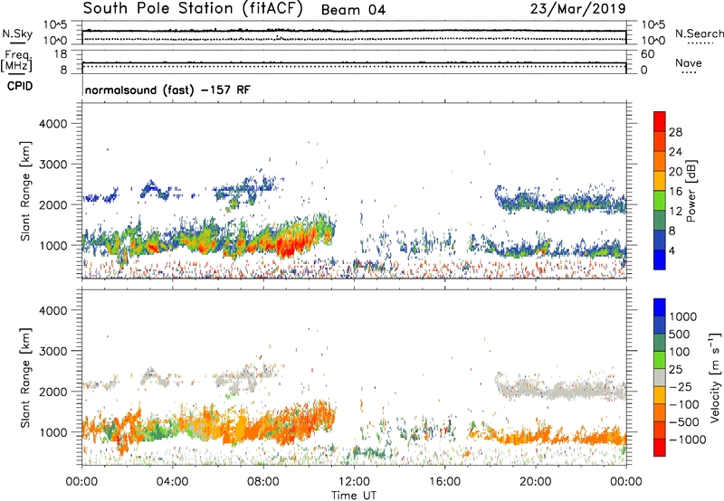Image resolution: width=724 pixels, height=501 pixels.
Task: Click the 20:00 time tick label
Action: click(x=536, y=482)
